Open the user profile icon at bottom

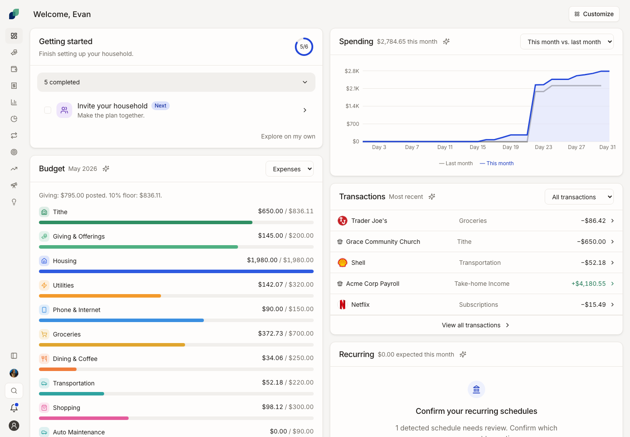click(x=14, y=426)
